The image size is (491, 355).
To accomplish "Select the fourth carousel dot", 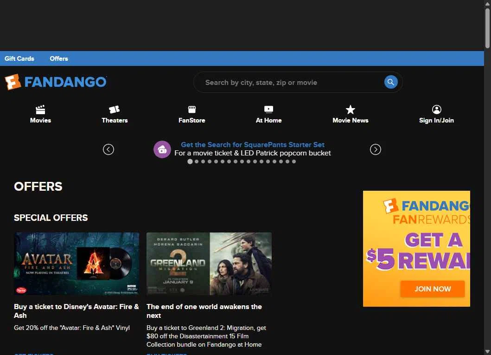I will tap(210, 161).
